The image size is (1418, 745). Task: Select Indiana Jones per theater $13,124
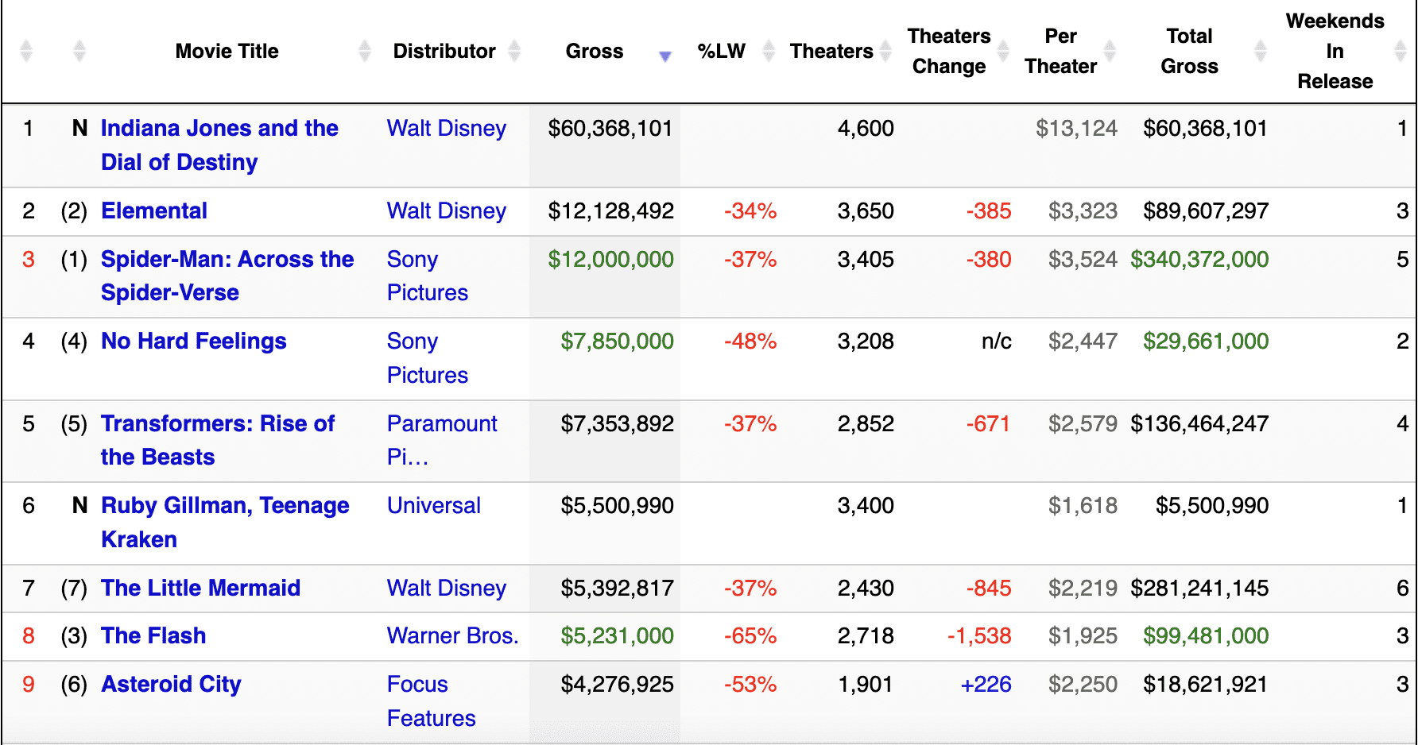pos(1076,128)
